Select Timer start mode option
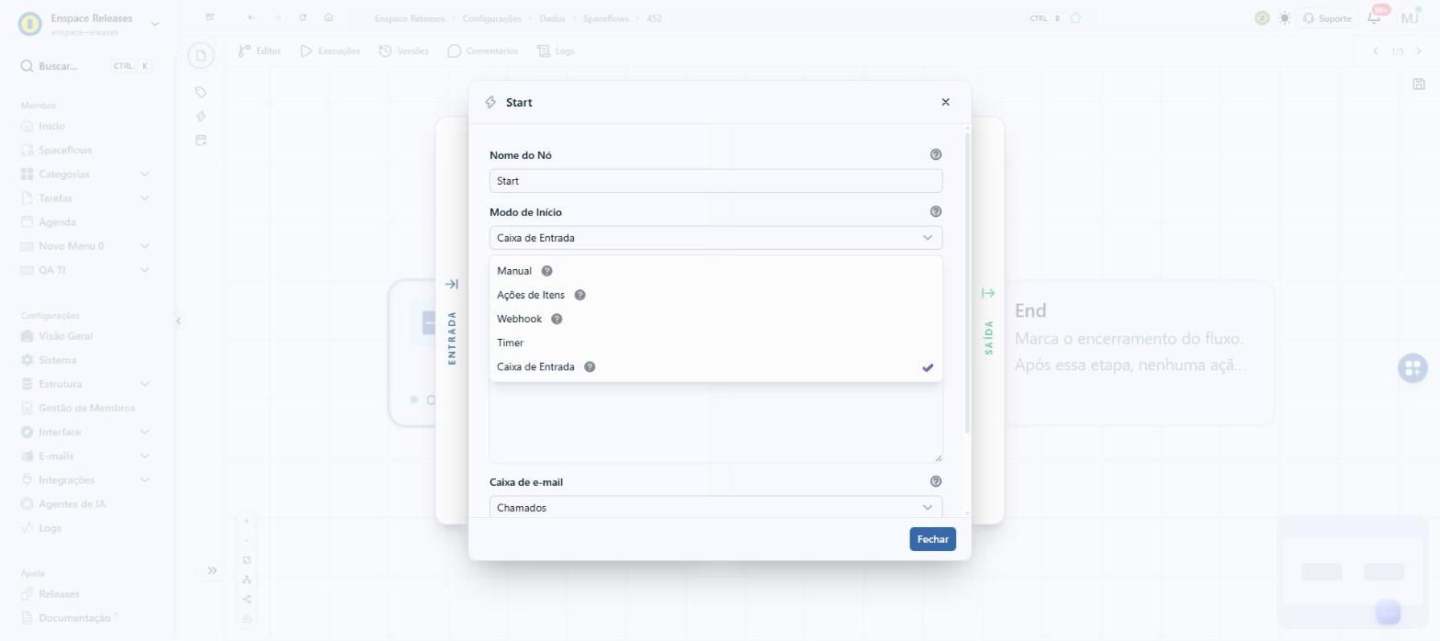The width and height of the screenshot is (1440, 641). pos(715,343)
